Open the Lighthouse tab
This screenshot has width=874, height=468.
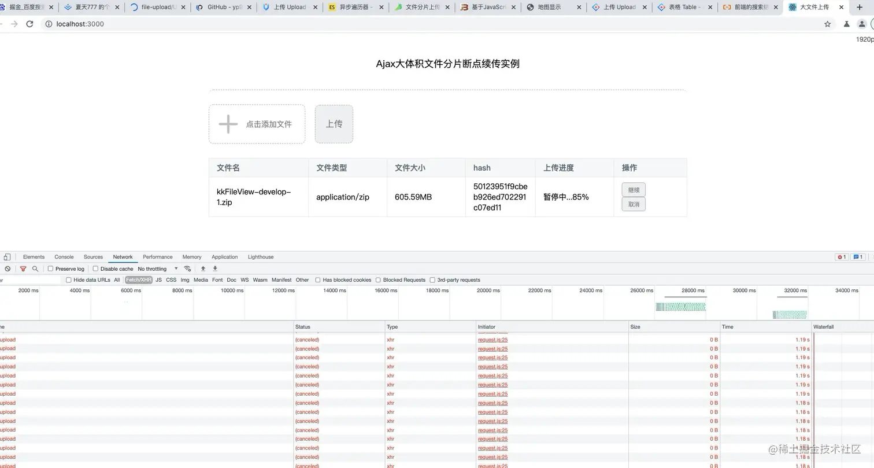(x=261, y=257)
